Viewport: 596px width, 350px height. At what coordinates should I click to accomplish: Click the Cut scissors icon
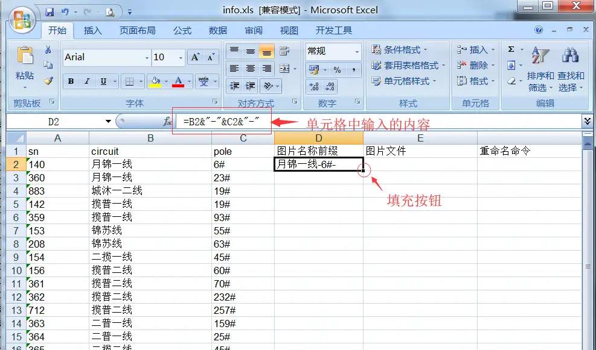tap(48, 50)
